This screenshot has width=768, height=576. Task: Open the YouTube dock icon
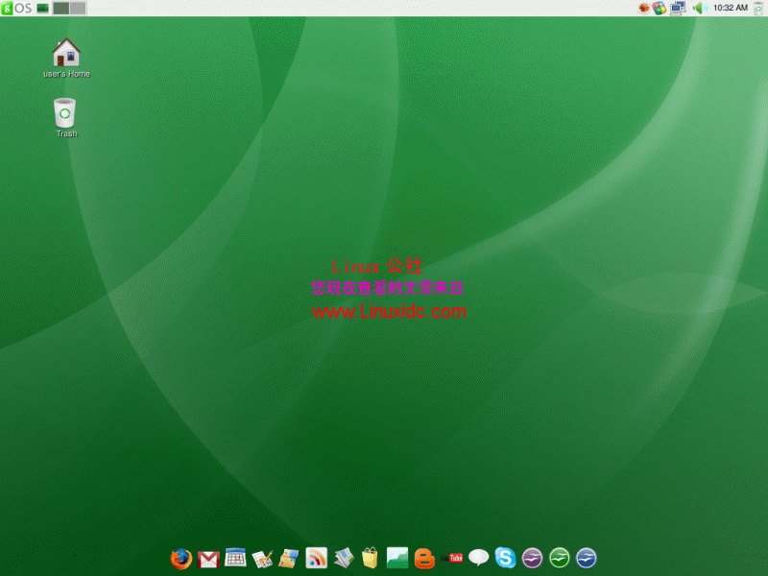(451, 558)
